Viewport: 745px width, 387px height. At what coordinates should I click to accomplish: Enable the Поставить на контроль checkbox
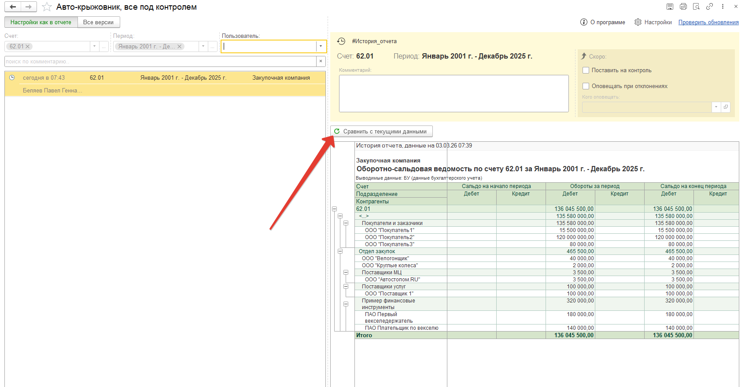586,70
